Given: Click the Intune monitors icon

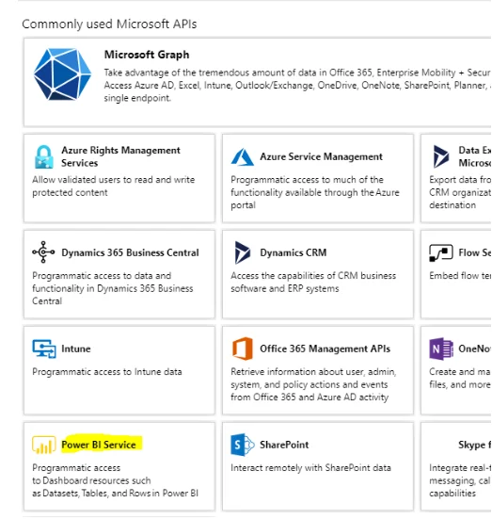Looking at the screenshot, I should coord(44,349).
